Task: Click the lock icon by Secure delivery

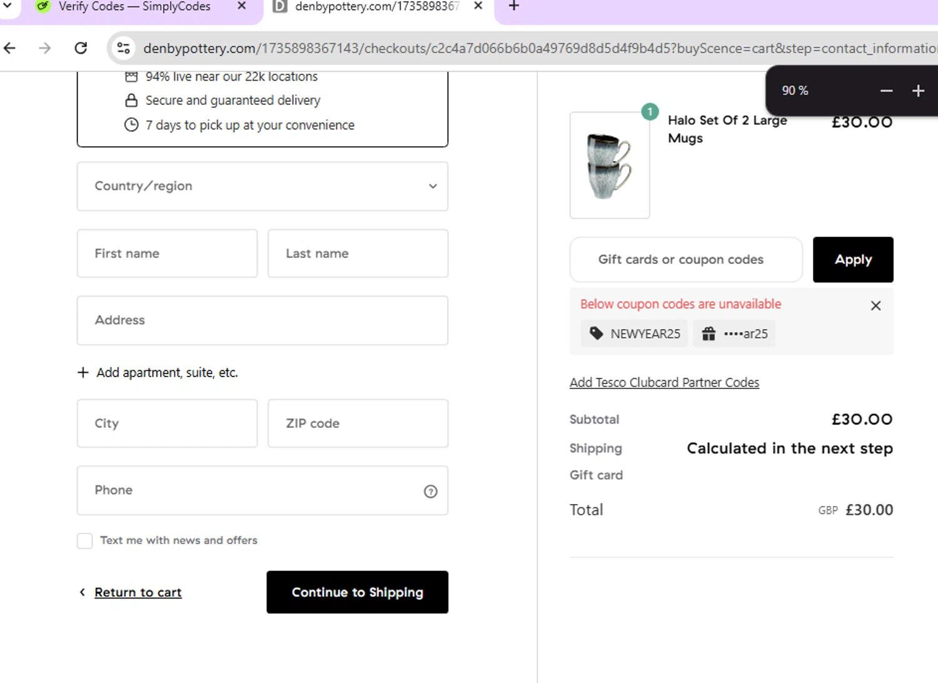Action: tap(131, 101)
